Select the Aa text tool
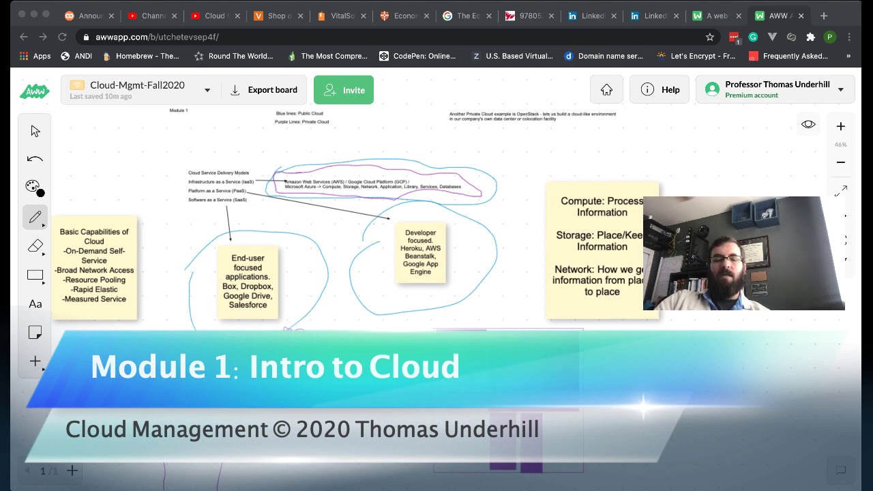 tap(35, 304)
